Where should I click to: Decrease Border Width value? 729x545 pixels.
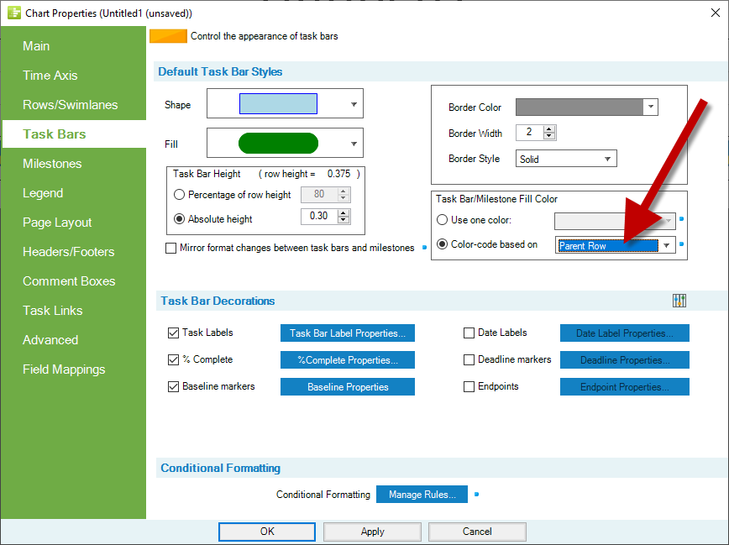point(549,136)
